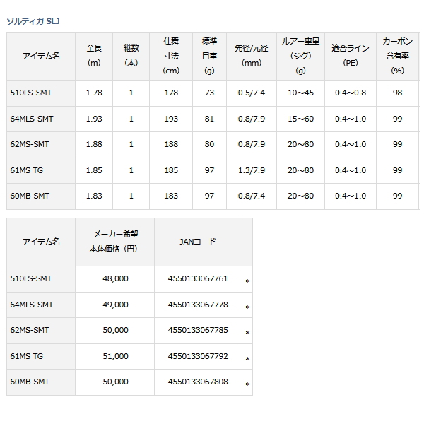Click the ルアー重量 (ジグ) column header
Screen dimensions: 424x424
(x=300, y=56)
